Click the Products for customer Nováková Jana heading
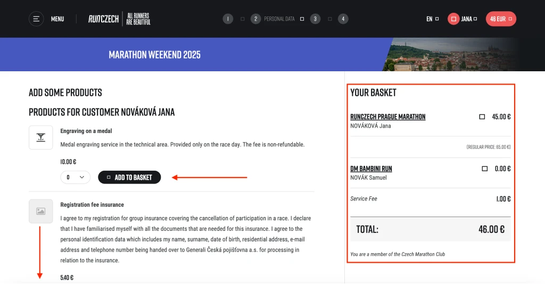The height and width of the screenshot is (284, 545). (102, 112)
